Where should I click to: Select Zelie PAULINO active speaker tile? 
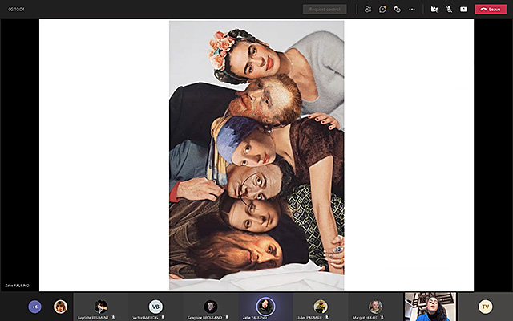tap(265, 307)
